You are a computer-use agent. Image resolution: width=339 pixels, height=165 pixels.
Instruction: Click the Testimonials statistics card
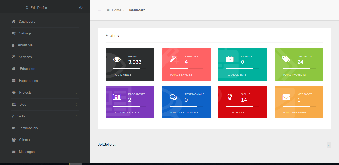186,102
